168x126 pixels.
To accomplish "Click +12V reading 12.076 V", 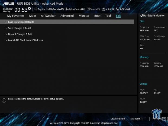I will pos(144,93).
